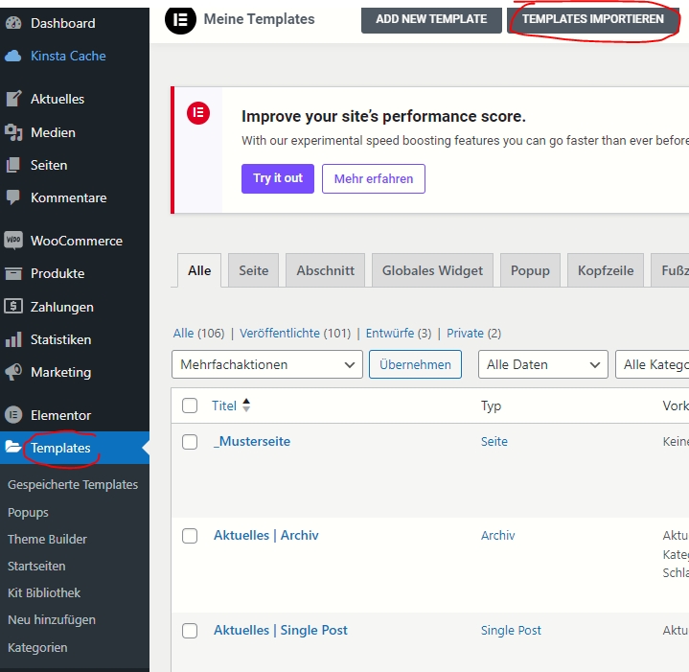The height and width of the screenshot is (672, 689).
Task: Click the Elementor sidebar logo icon
Action: [13, 415]
